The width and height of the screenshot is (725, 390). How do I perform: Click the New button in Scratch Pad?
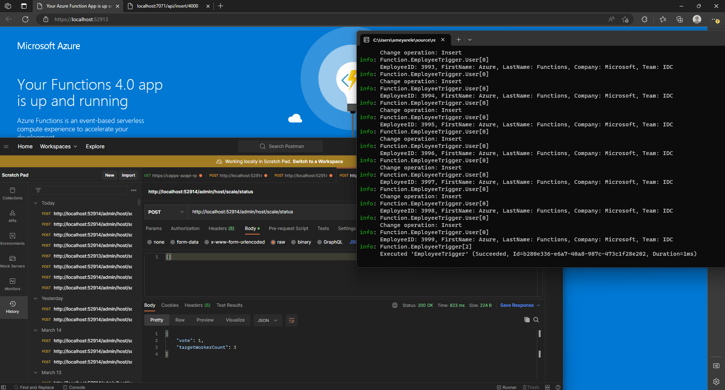click(110, 175)
